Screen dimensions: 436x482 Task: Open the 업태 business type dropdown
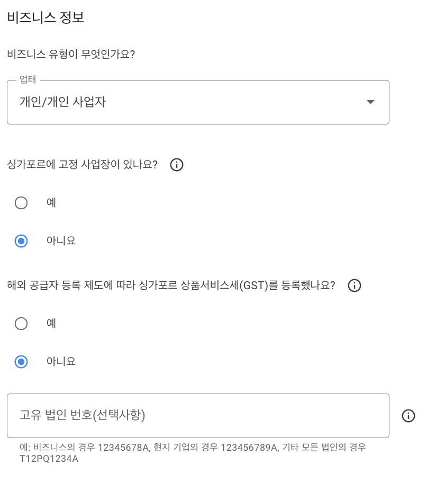tap(198, 102)
